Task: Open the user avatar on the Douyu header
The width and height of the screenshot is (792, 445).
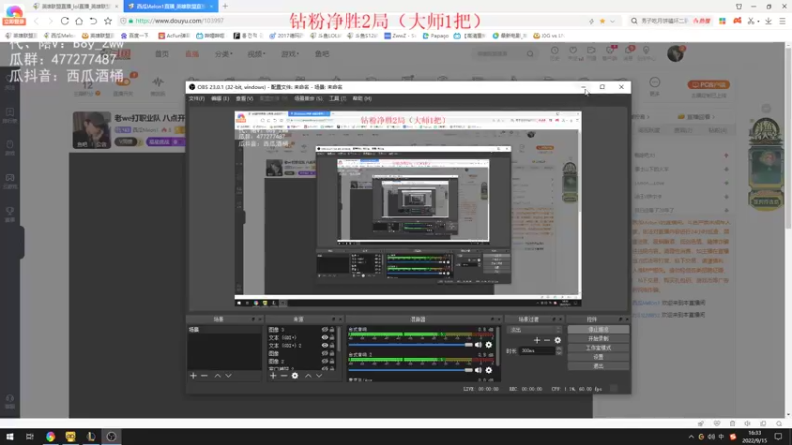Action: pos(675,54)
